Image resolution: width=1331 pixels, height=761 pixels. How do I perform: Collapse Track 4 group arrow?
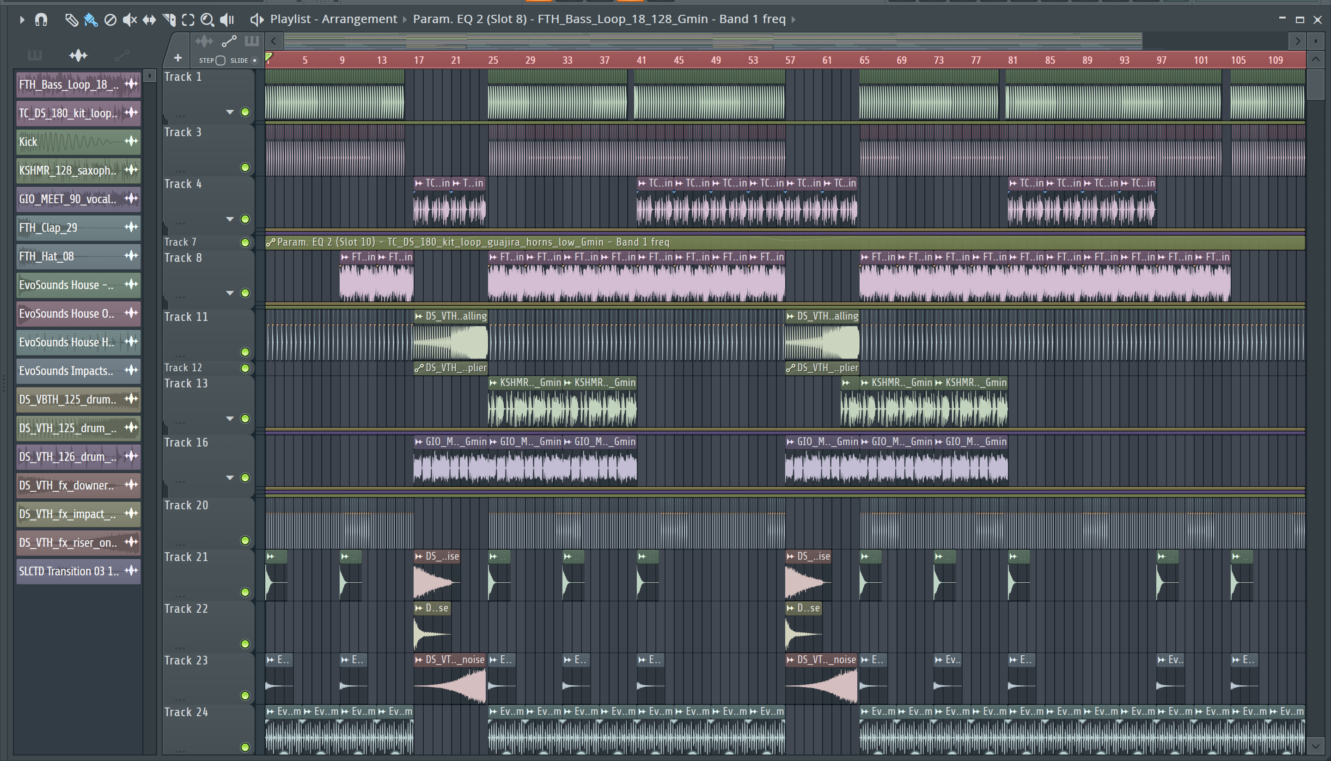(230, 219)
